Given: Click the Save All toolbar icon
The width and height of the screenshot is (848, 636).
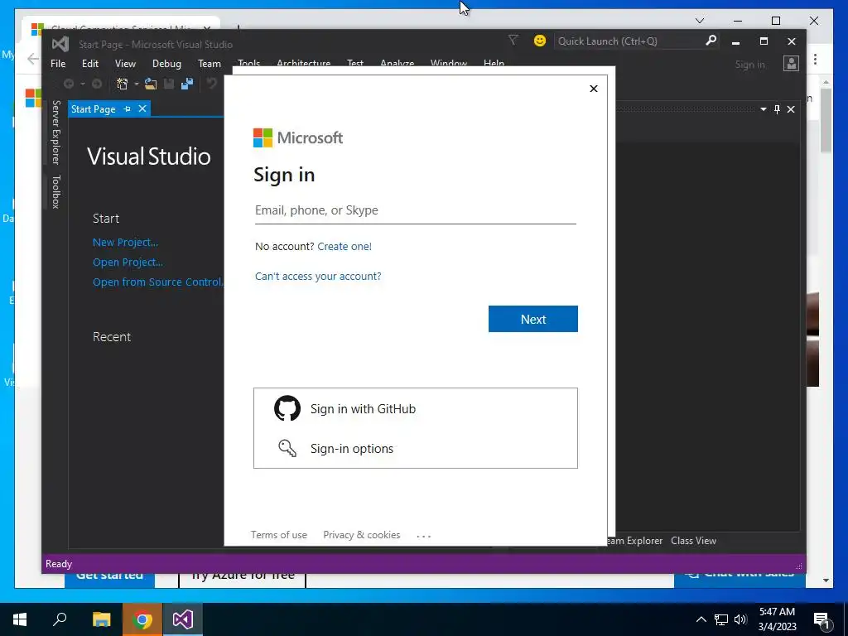Looking at the screenshot, I should tap(187, 84).
